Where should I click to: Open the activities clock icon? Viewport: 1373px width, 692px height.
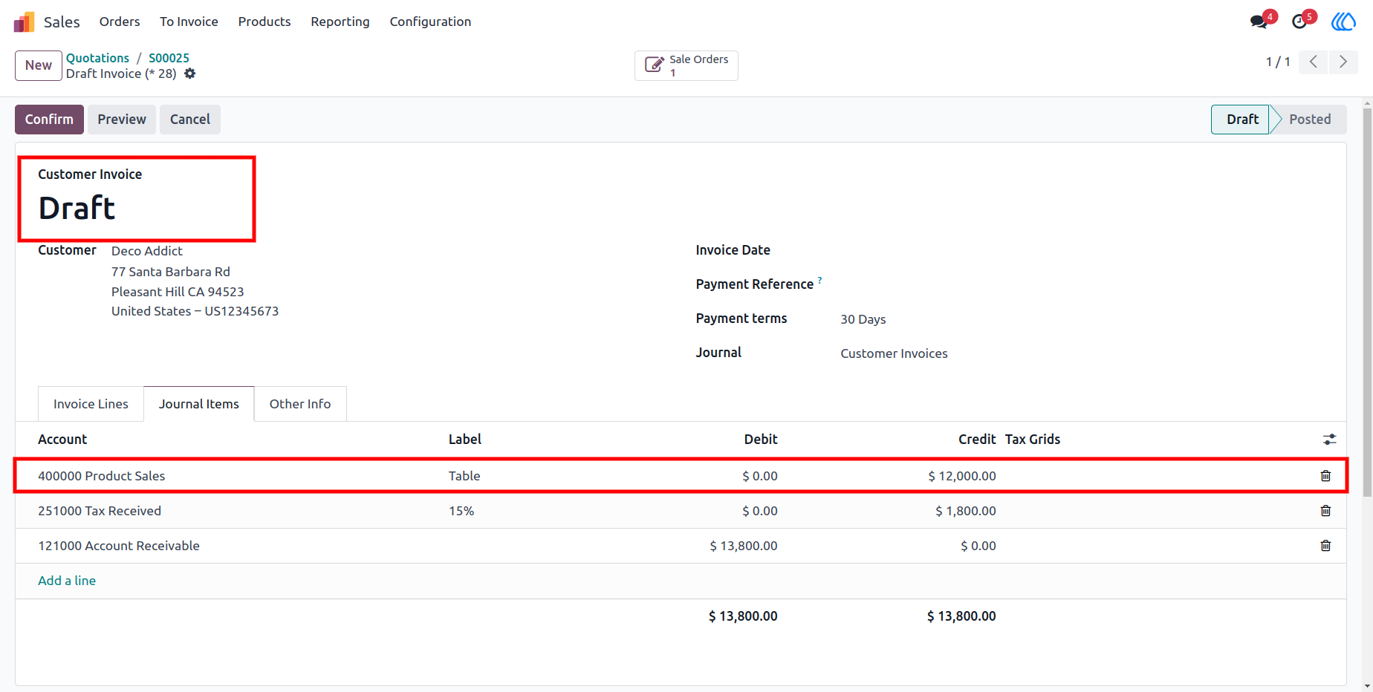click(1299, 22)
